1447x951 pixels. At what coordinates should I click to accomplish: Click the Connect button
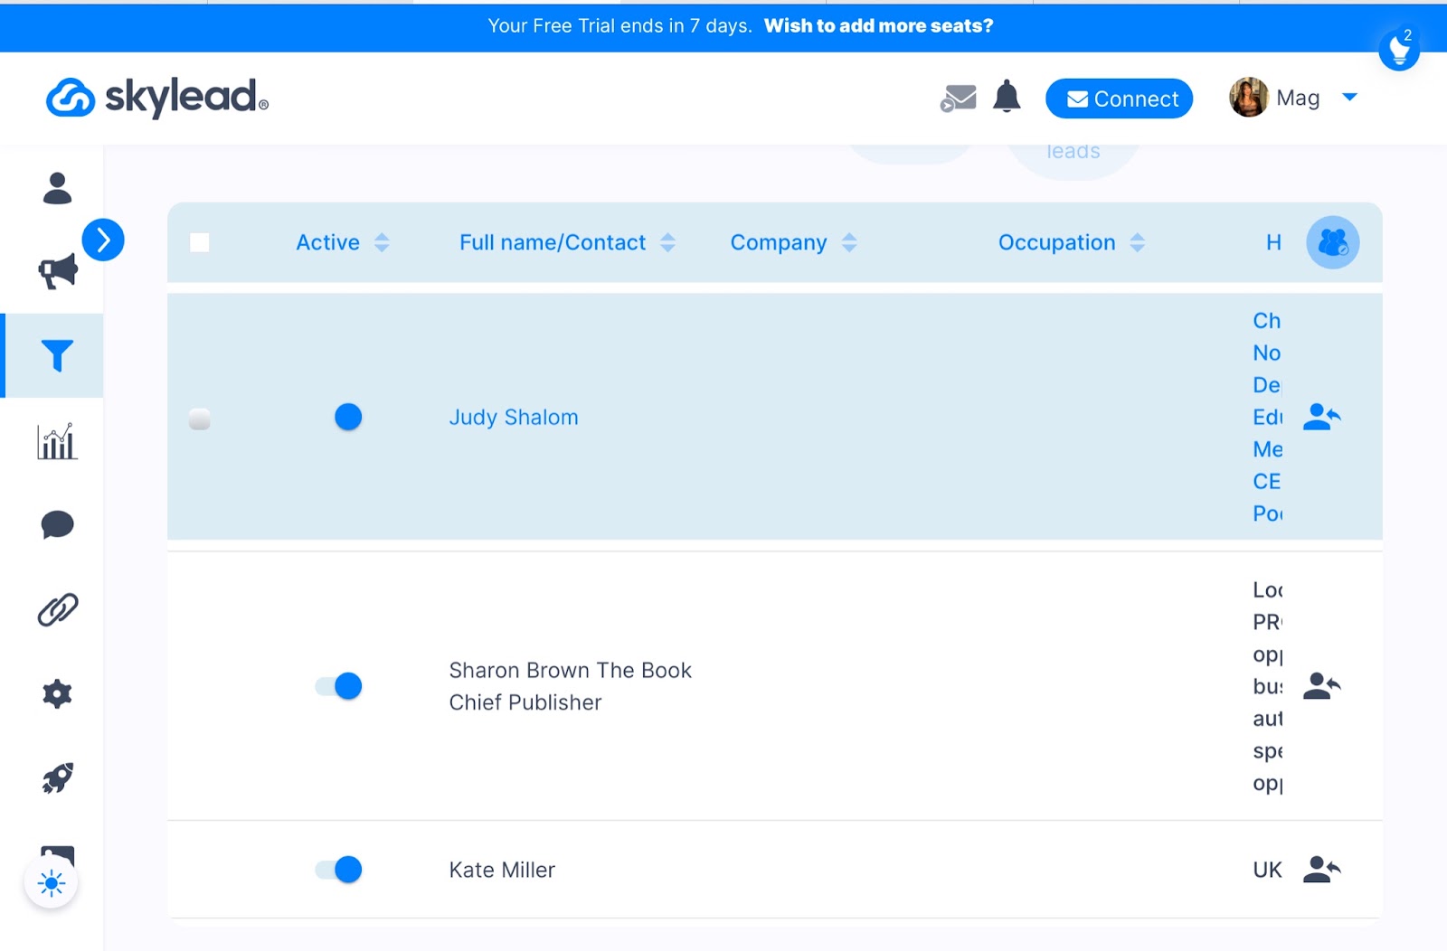(x=1119, y=99)
